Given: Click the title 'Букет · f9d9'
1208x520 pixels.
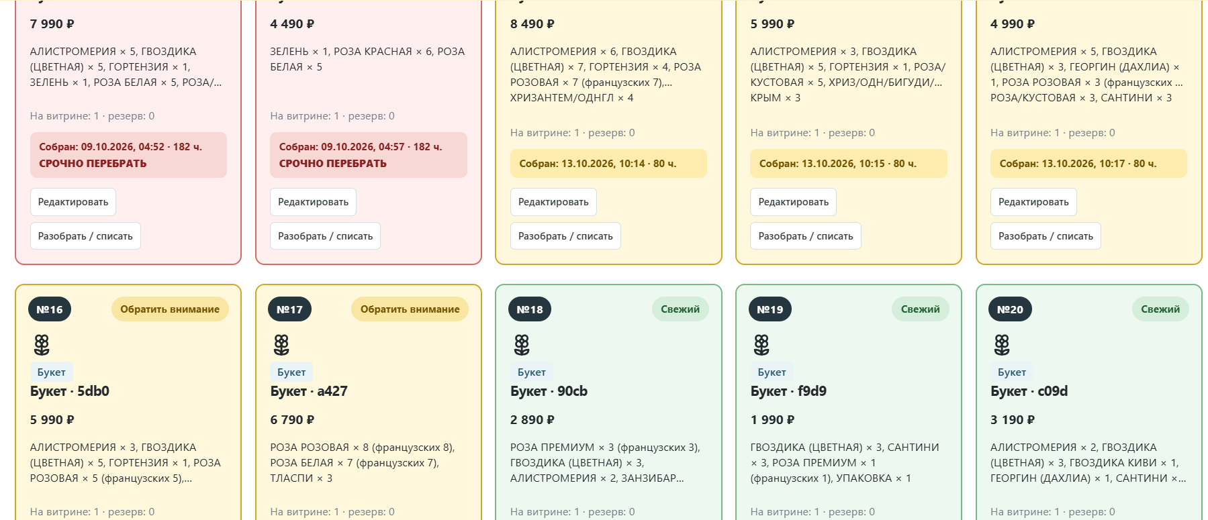Looking at the screenshot, I should (x=788, y=391).
